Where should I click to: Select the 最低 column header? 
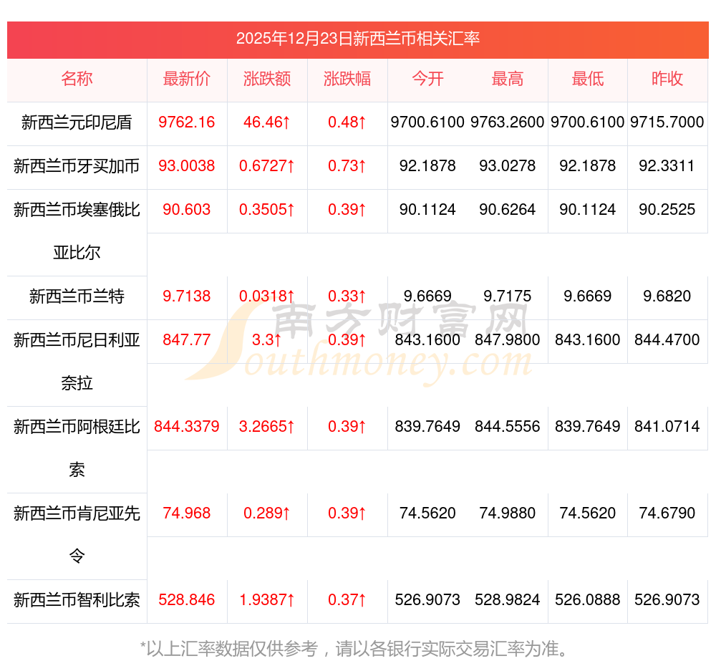[588, 79]
